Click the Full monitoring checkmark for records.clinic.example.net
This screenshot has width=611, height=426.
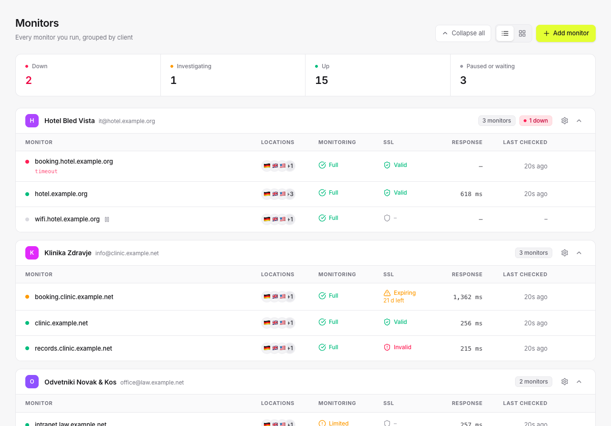coord(322,347)
